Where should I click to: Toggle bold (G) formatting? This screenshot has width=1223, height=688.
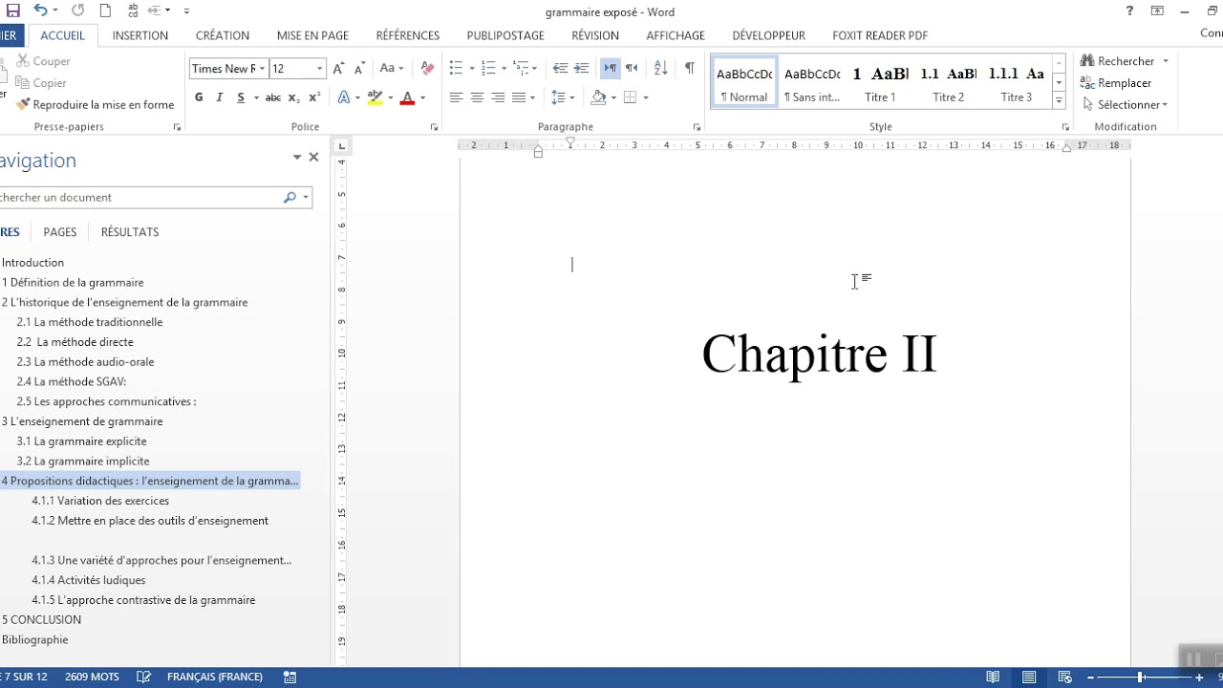(x=199, y=97)
